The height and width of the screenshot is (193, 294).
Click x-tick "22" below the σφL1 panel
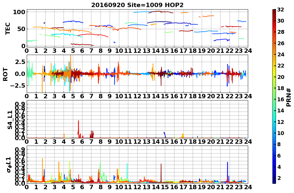click(x=230, y=187)
